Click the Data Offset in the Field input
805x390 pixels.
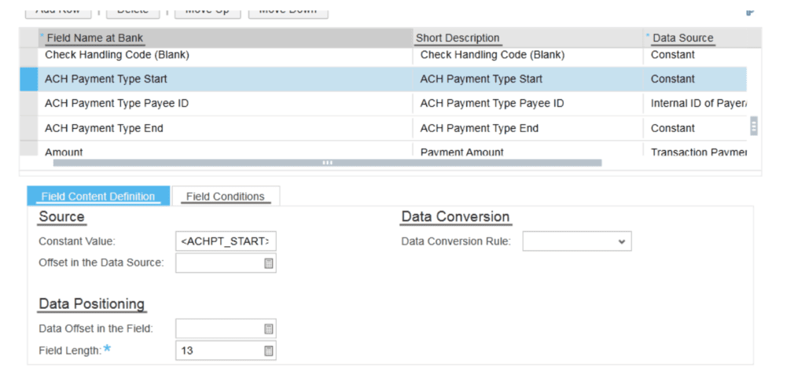pos(226,329)
